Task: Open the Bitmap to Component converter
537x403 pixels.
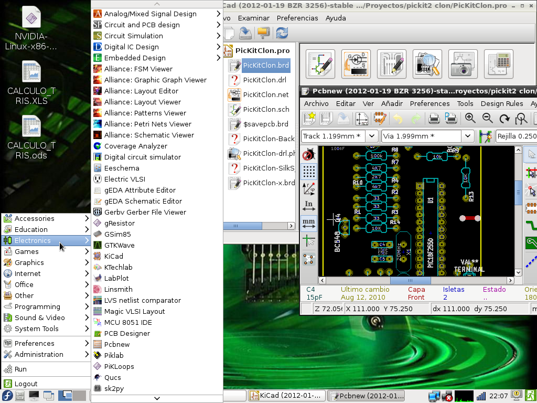Action: [464, 63]
